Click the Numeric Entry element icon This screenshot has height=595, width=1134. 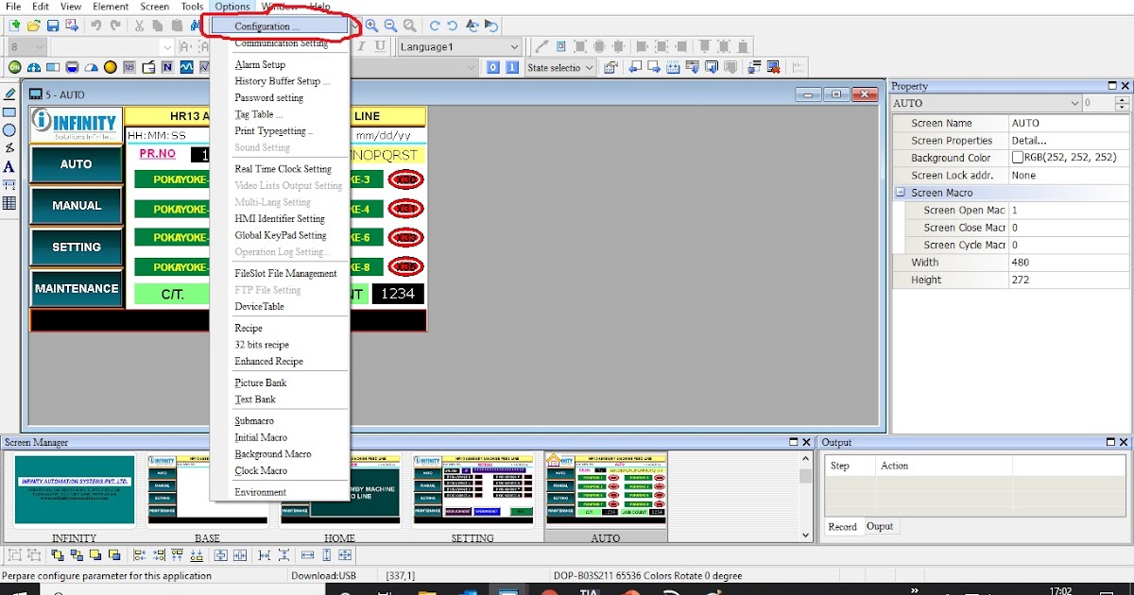(129, 66)
